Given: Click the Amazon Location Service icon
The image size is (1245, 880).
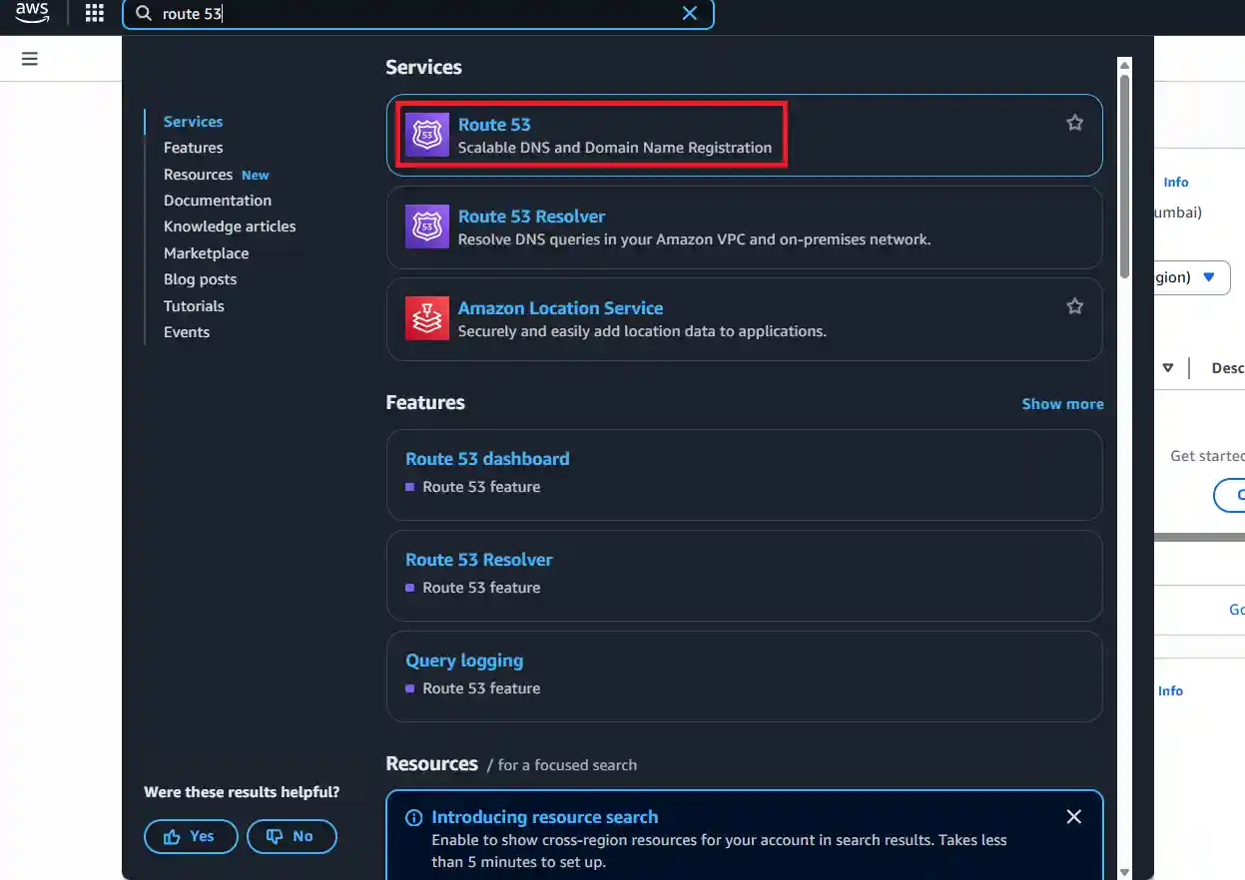Looking at the screenshot, I should point(427,318).
